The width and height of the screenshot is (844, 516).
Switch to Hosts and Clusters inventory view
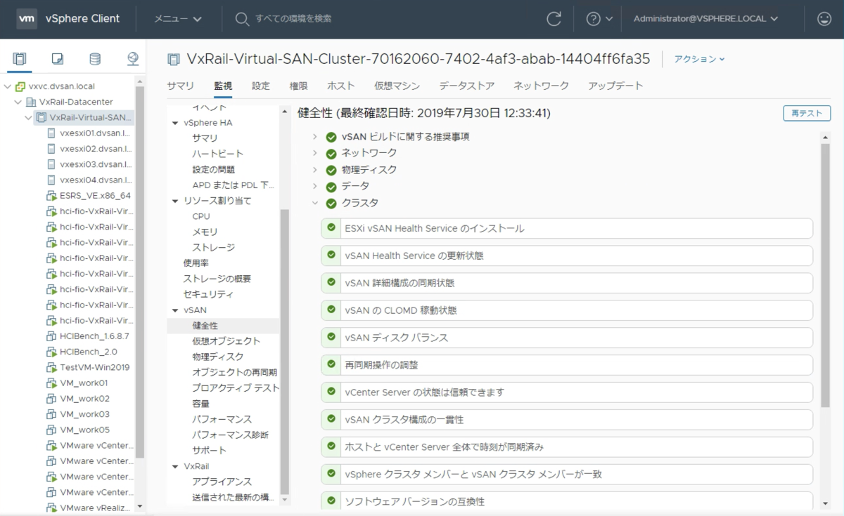pos(20,59)
